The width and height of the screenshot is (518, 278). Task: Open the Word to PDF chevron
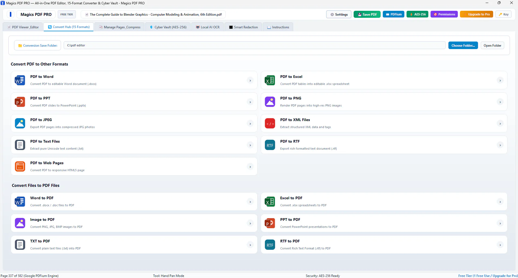tap(250, 202)
